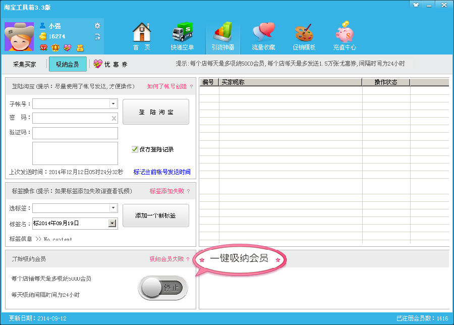This screenshot has height=325, width=454.
Task: Open 快递空单 green truck icon
Action: pos(183,33)
